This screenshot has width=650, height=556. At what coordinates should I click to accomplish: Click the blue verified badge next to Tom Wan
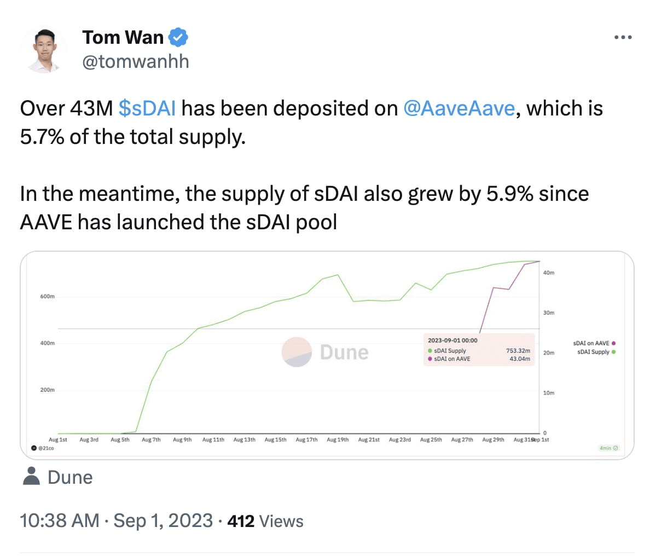[178, 37]
